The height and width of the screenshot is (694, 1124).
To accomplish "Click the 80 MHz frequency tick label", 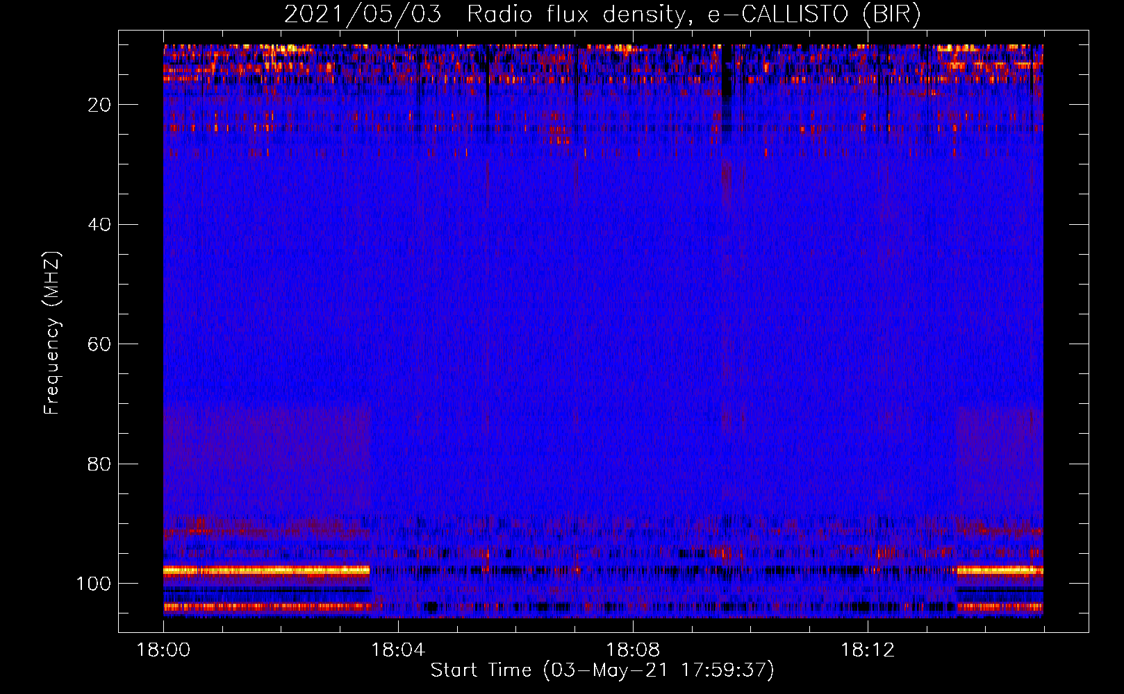I will [x=99, y=464].
